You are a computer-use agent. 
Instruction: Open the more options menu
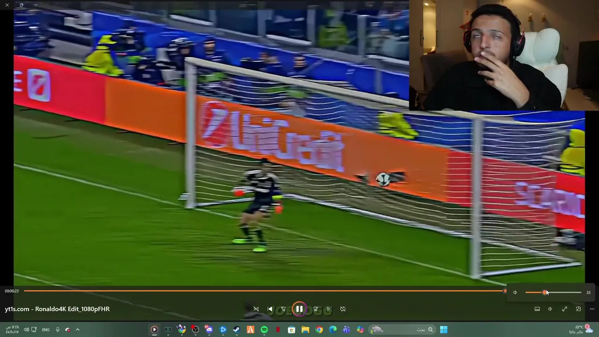click(592, 309)
